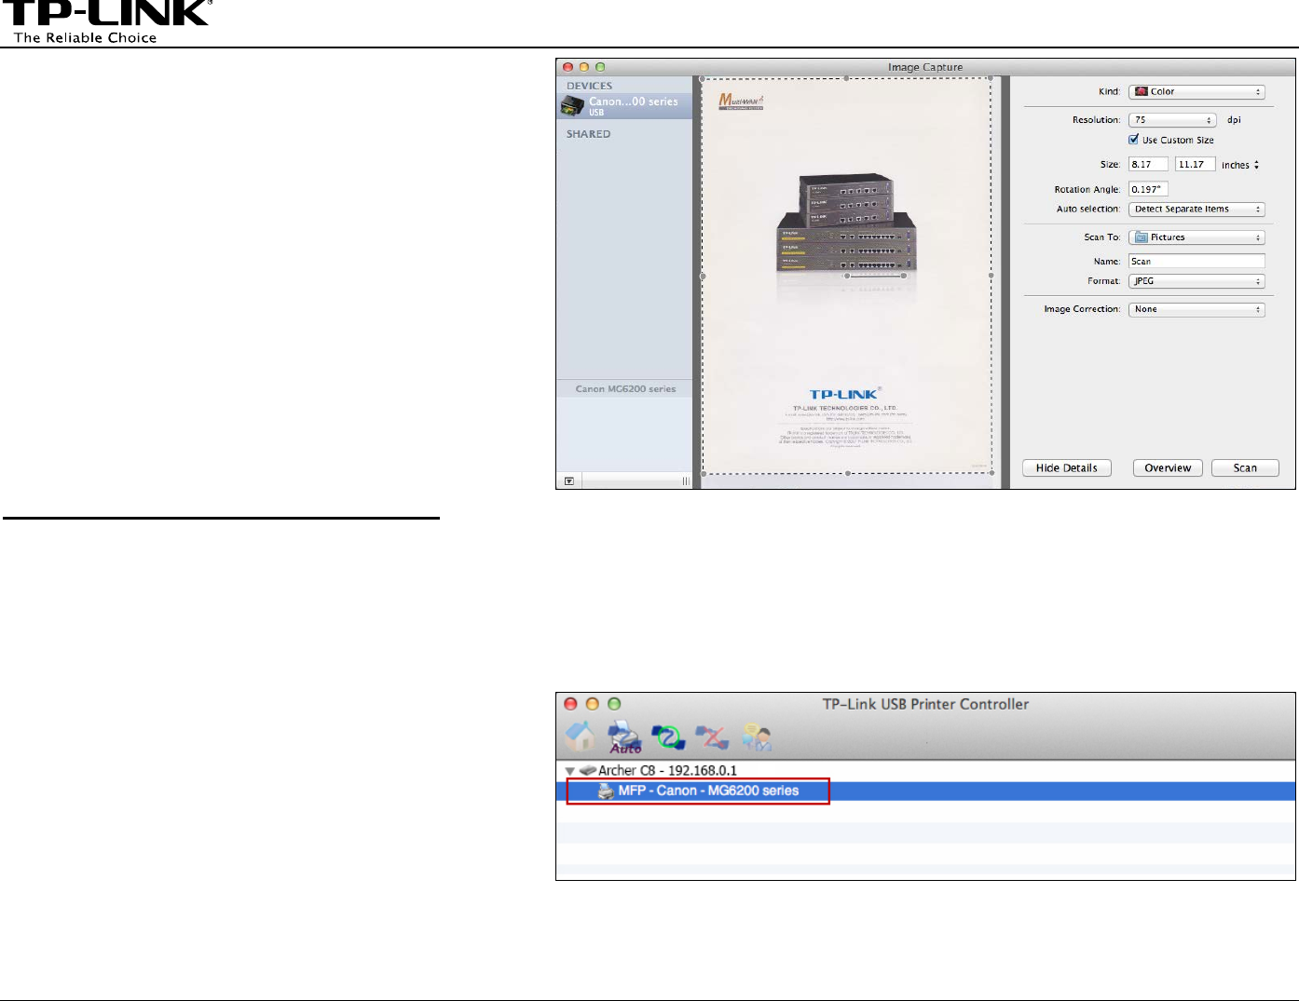Image resolution: width=1299 pixels, height=1001 pixels.
Task: Click the show/hide panel icon in Image Capture sidebar
Action: click(568, 481)
